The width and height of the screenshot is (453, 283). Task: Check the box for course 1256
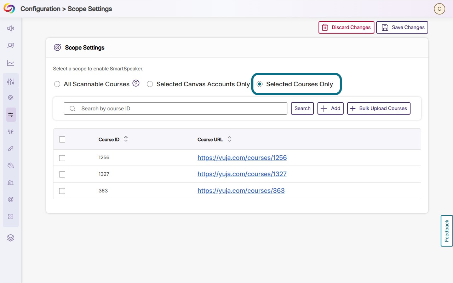tap(62, 158)
